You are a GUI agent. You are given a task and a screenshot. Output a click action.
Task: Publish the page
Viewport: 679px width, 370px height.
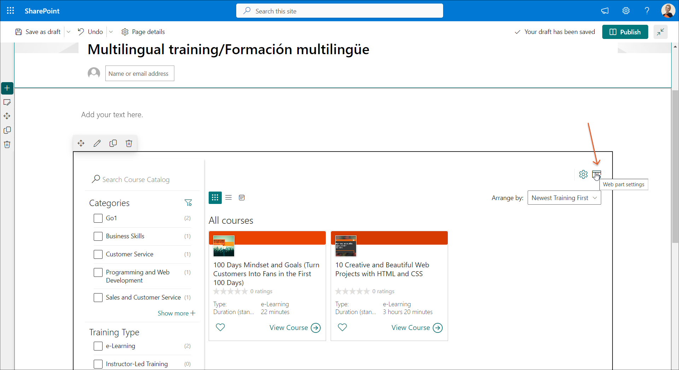625,32
